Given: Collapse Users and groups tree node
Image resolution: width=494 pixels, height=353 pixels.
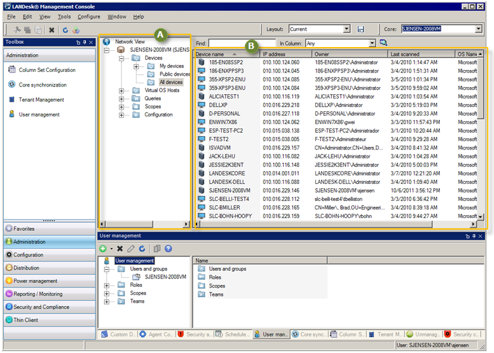Looking at the screenshot, I should coord(106,269).
